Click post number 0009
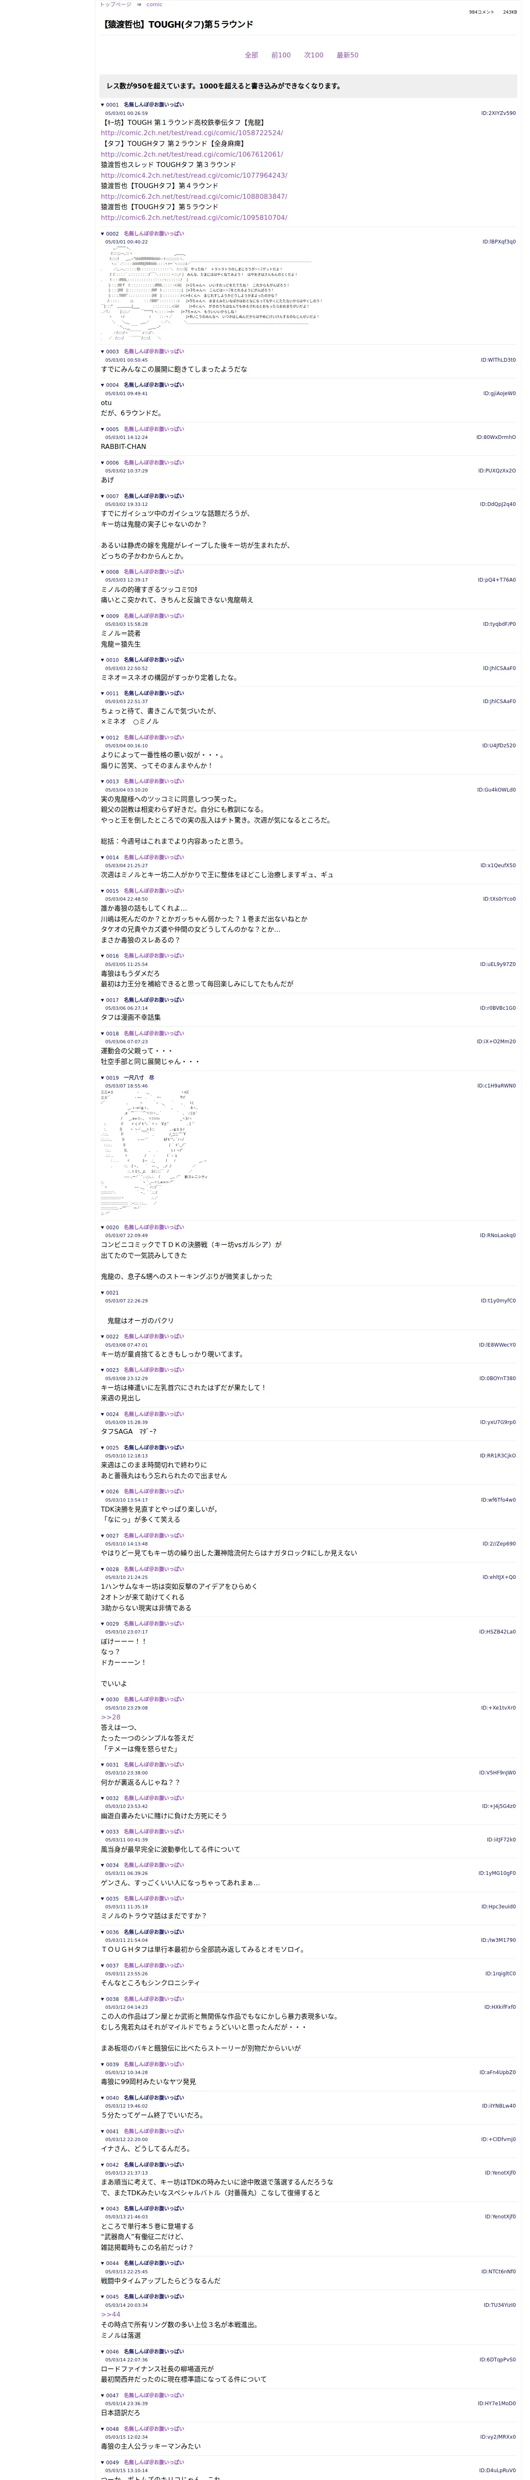 tap(113, 616)
